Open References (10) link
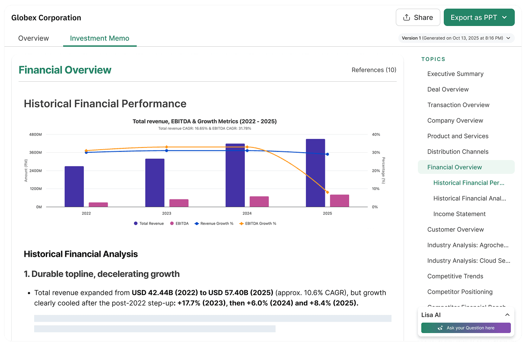Image resolution: width=526 pixels, height=346 pixels. point(374,70)
